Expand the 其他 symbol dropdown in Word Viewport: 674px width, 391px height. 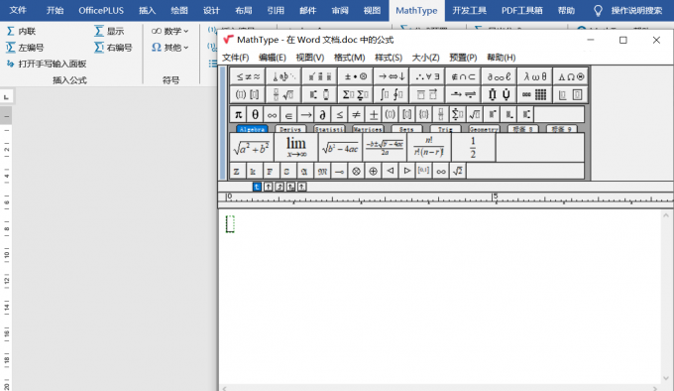click(169, 48)
